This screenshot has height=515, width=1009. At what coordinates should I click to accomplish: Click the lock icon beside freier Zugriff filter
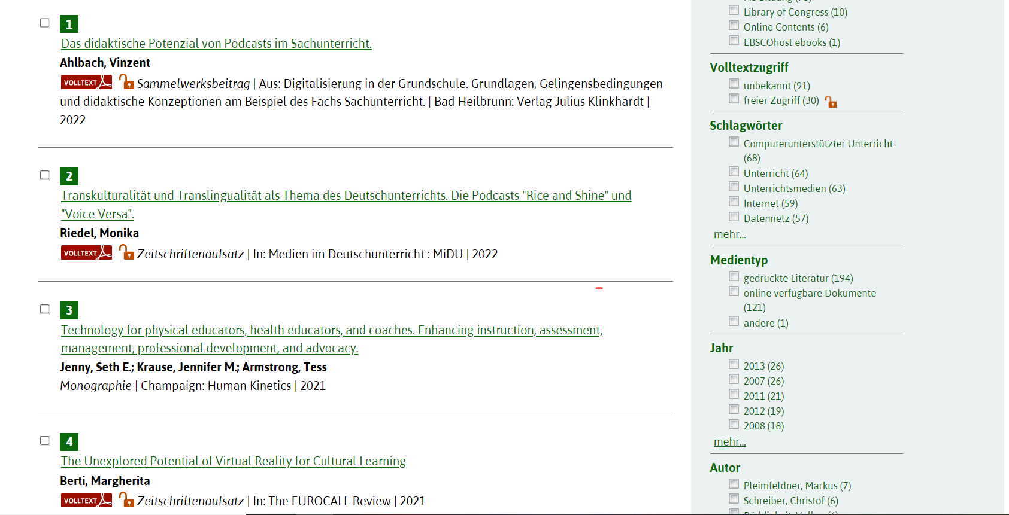831,102
